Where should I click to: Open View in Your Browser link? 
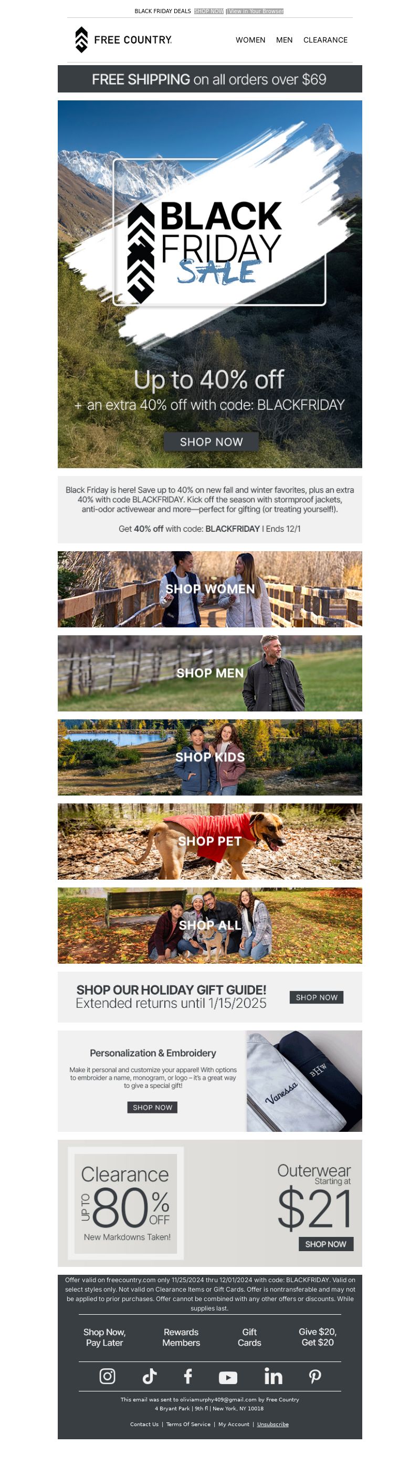(x=256, y=11)
